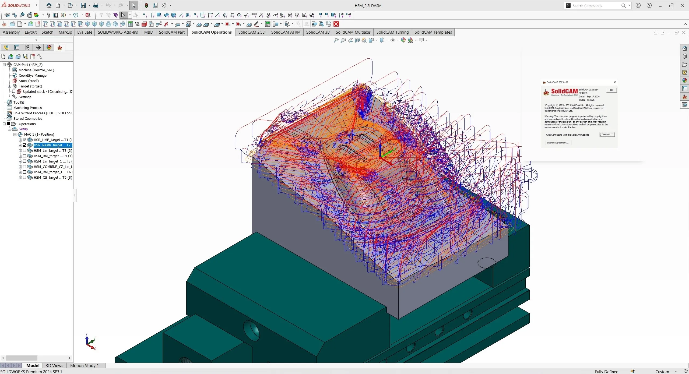Switch to the Motion Study 1 tab
The height and width of the screenshot is (374, 689).
[85, 365]
